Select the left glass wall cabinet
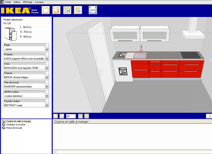Screen dimensions: 212x154 [125, 34]
